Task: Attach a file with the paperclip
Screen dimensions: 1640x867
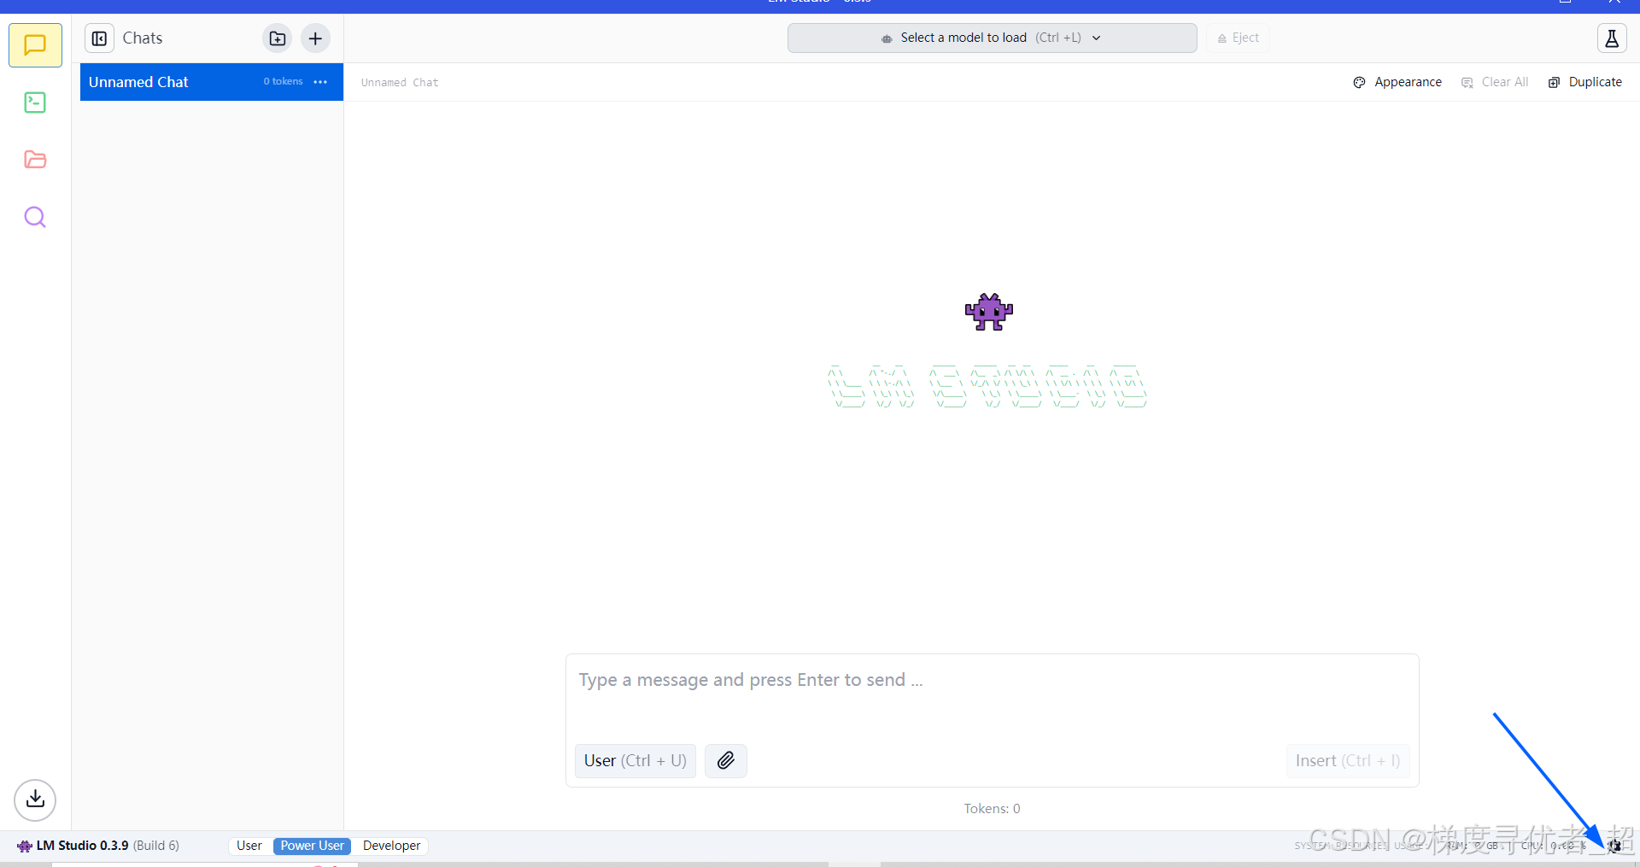Action: coord(726,760)
